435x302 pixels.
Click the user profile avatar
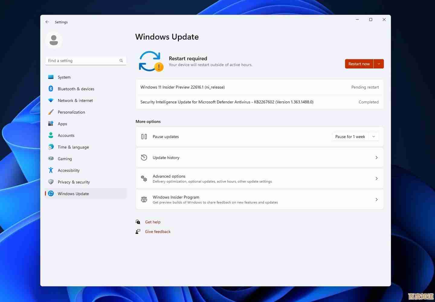pos(54,40)
